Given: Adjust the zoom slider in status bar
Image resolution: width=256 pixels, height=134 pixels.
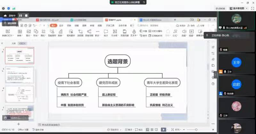Looking at the screenshot, I should tap(195, 130).
